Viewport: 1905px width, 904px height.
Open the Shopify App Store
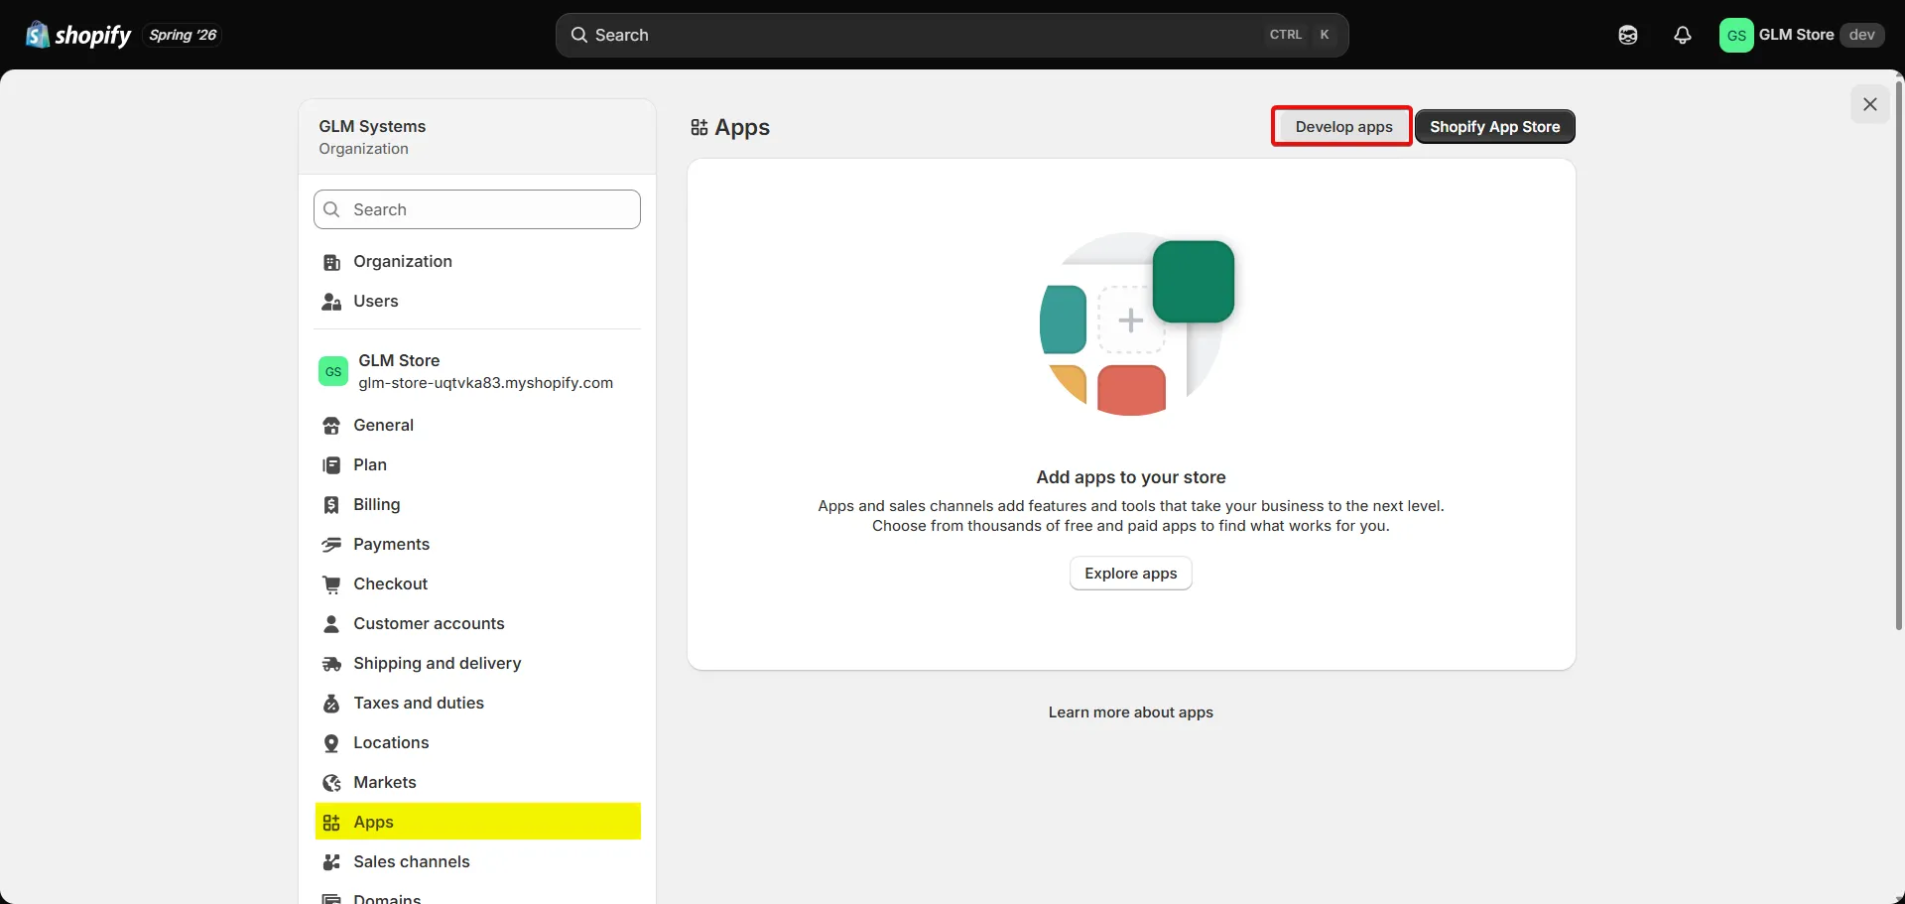tap(1494, 127)
